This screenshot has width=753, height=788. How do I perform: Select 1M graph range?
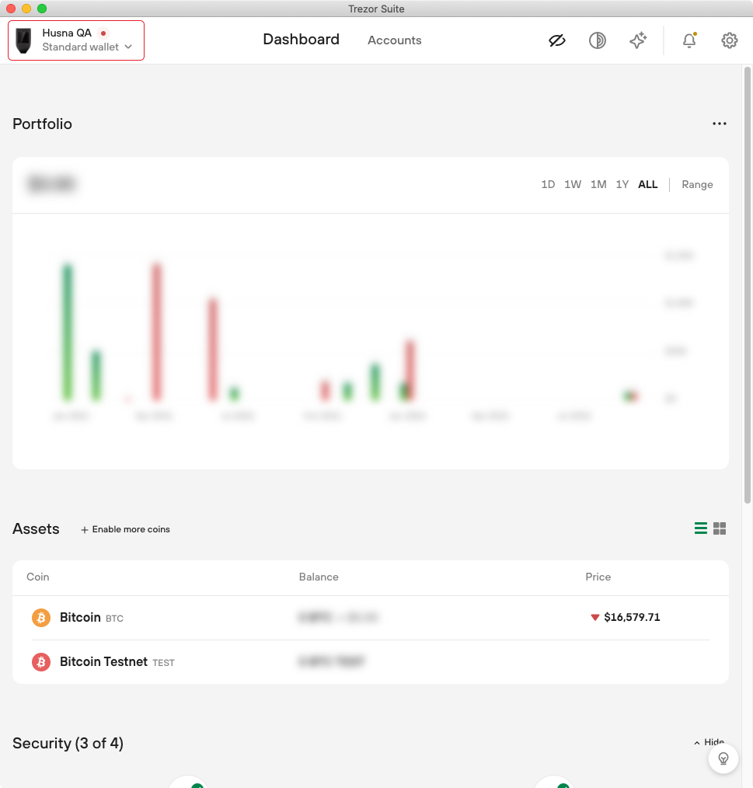[598, 184]
